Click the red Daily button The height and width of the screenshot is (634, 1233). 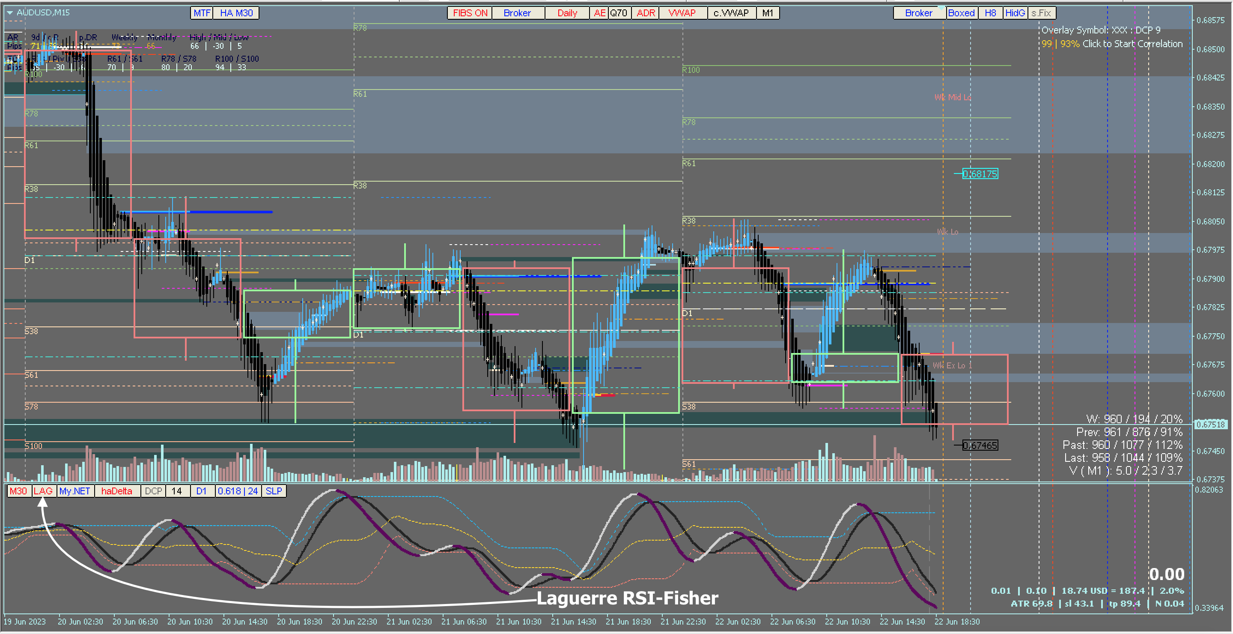point(567,13)
